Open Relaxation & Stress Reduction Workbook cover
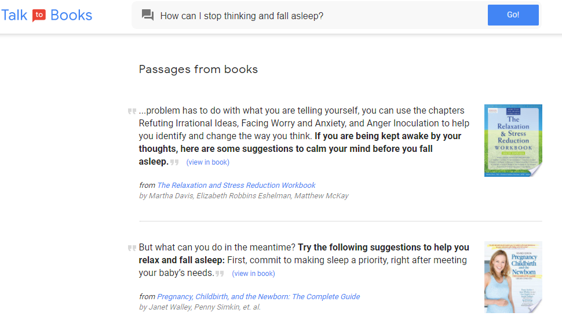This screenshot has width=562, height=327. point(513,140)
